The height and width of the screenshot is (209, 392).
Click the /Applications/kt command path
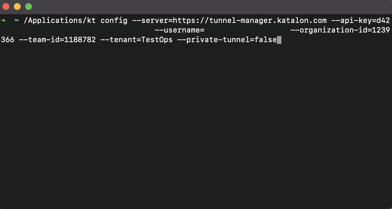(x=60, y=21)
